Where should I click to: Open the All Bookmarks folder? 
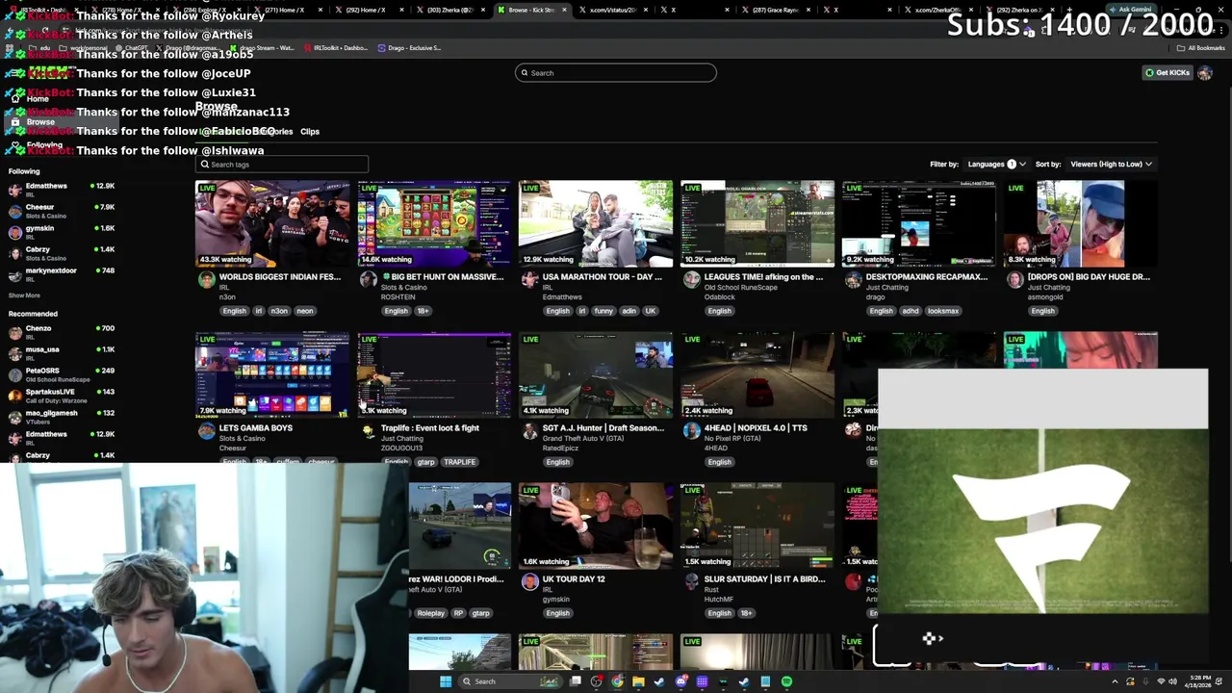tap(1202, 47)
